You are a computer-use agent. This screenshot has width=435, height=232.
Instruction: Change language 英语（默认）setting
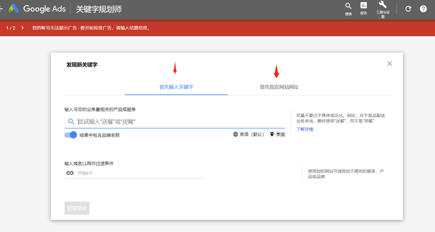[x=248, y=134]
